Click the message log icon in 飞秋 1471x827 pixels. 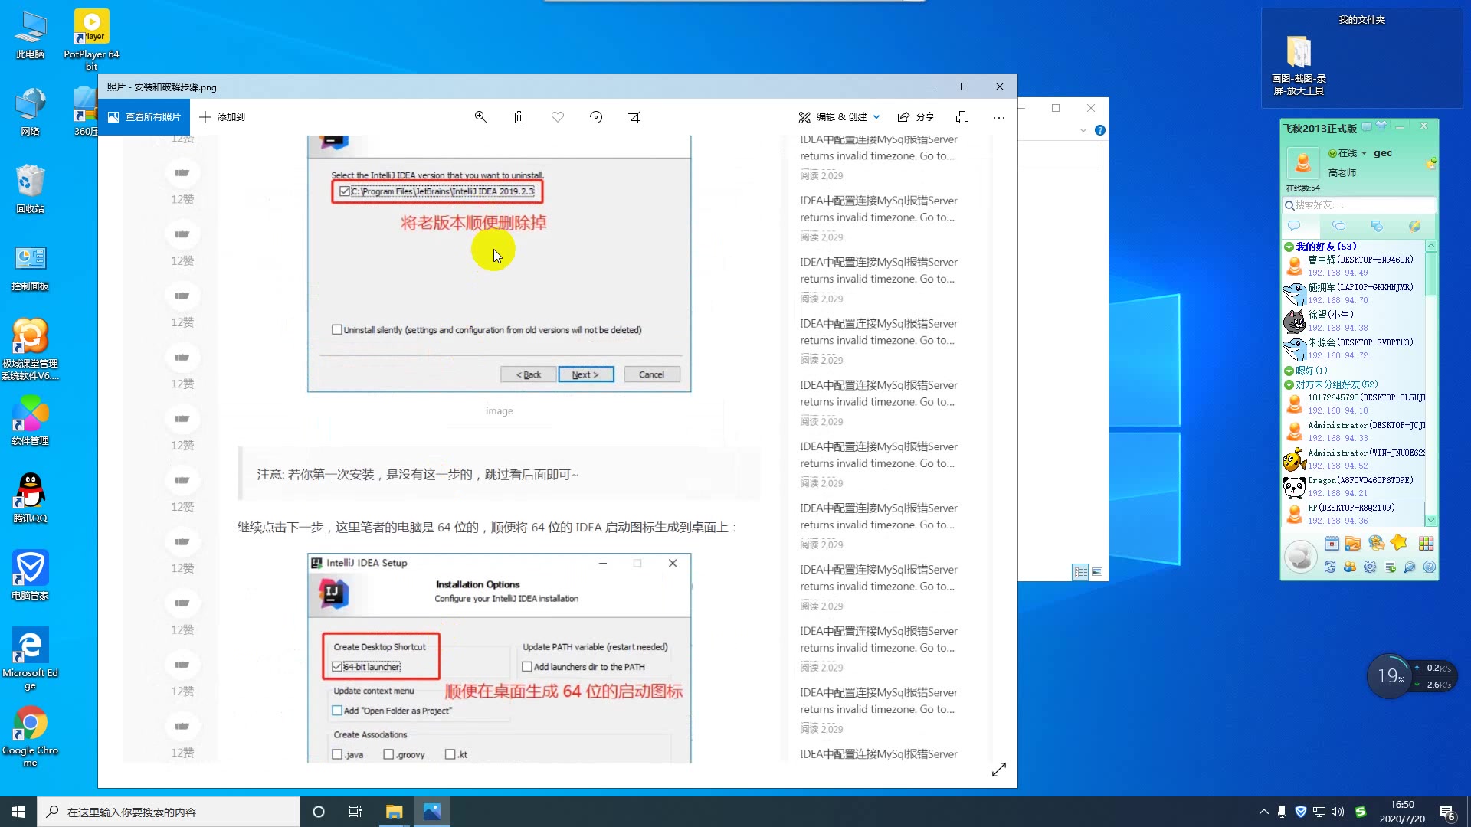pyautogui.click(x=1390, y=567)
